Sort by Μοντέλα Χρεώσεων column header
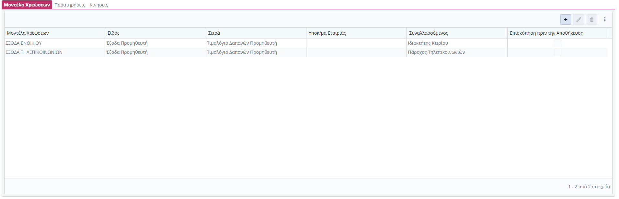The width and height of the screenshot is (619, 199). 28,33
